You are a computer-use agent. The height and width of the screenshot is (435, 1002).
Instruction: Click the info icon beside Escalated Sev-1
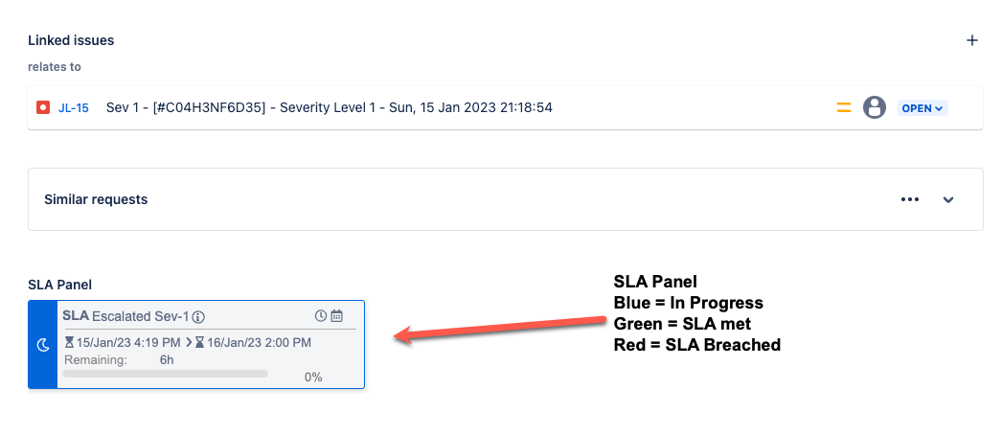[x=198, y=316]
